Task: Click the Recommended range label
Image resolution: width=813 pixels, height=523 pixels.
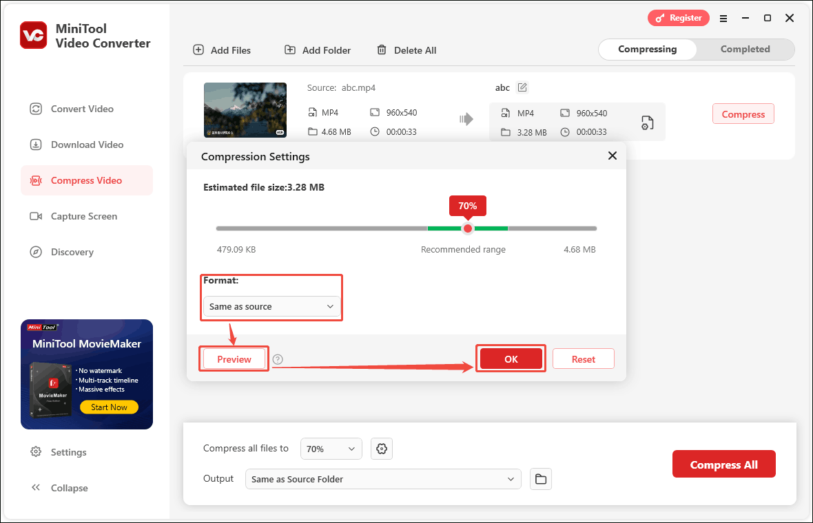Action: tap(463, 250)
